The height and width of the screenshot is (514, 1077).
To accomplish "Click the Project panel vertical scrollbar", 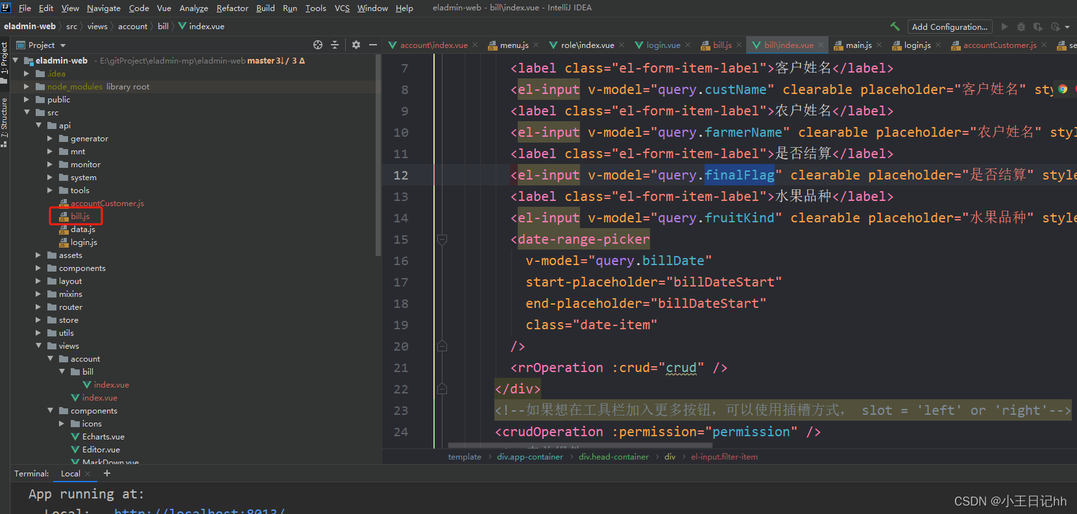I will coord(378,156).
